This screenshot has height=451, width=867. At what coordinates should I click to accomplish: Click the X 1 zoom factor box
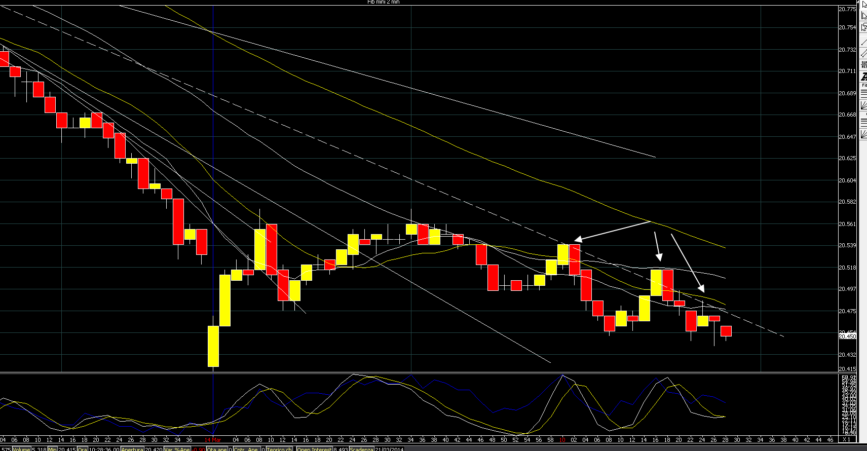[x=846, y=440]
